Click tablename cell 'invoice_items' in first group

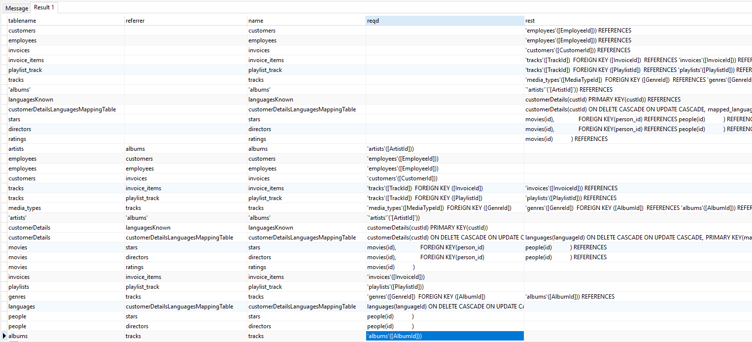[x=65, y=60]
